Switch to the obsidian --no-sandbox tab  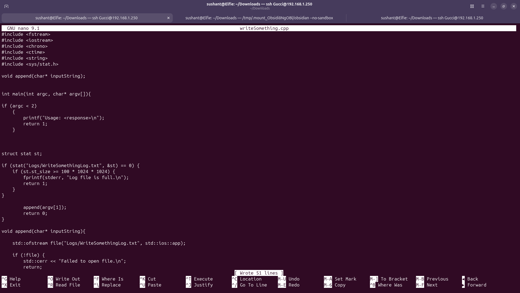coord(259,18)
